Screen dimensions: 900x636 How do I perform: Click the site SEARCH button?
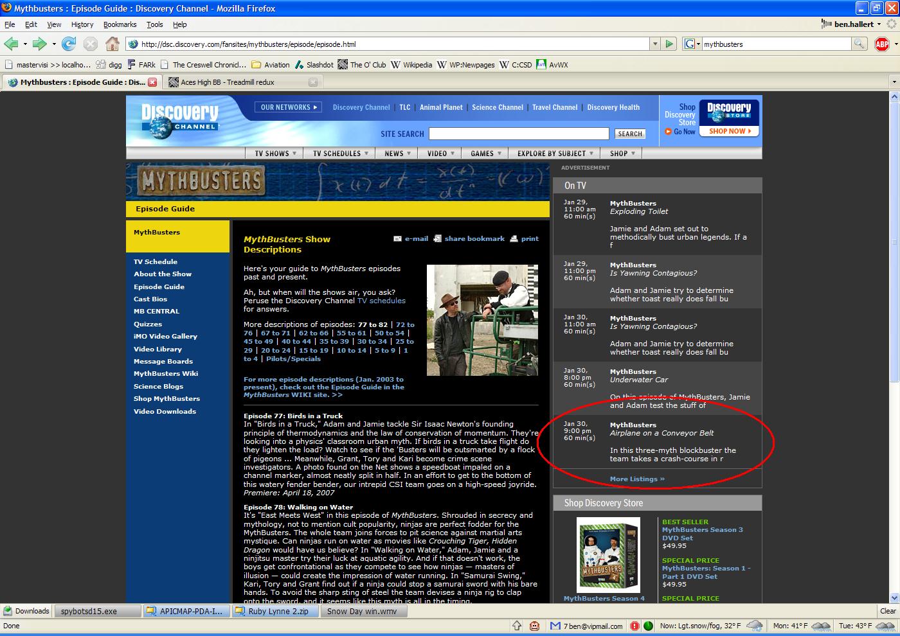630,134
